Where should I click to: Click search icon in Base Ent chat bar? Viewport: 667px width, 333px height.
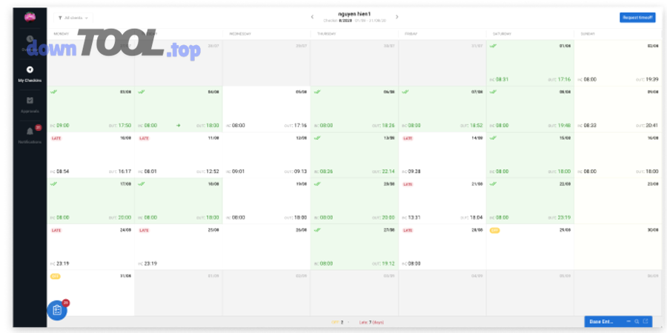click(637, 322)
